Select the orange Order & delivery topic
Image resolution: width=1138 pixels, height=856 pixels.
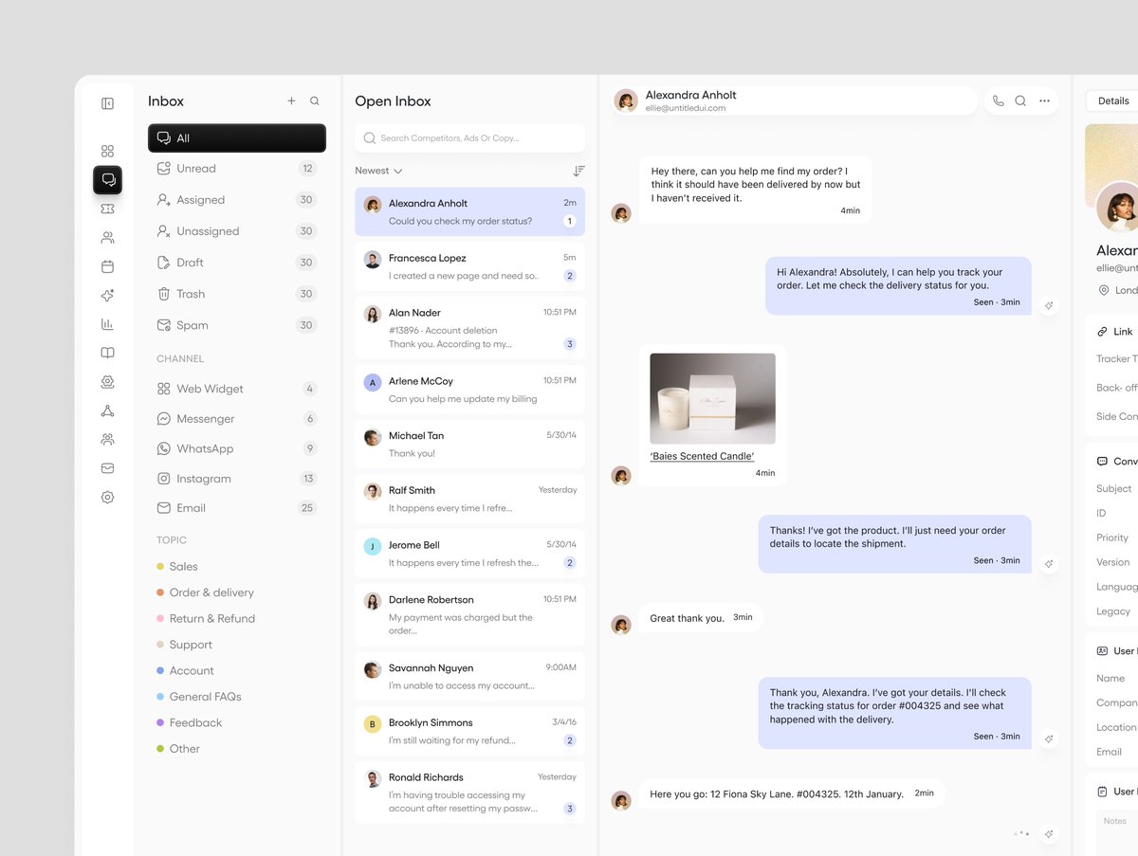pos(206,592)
